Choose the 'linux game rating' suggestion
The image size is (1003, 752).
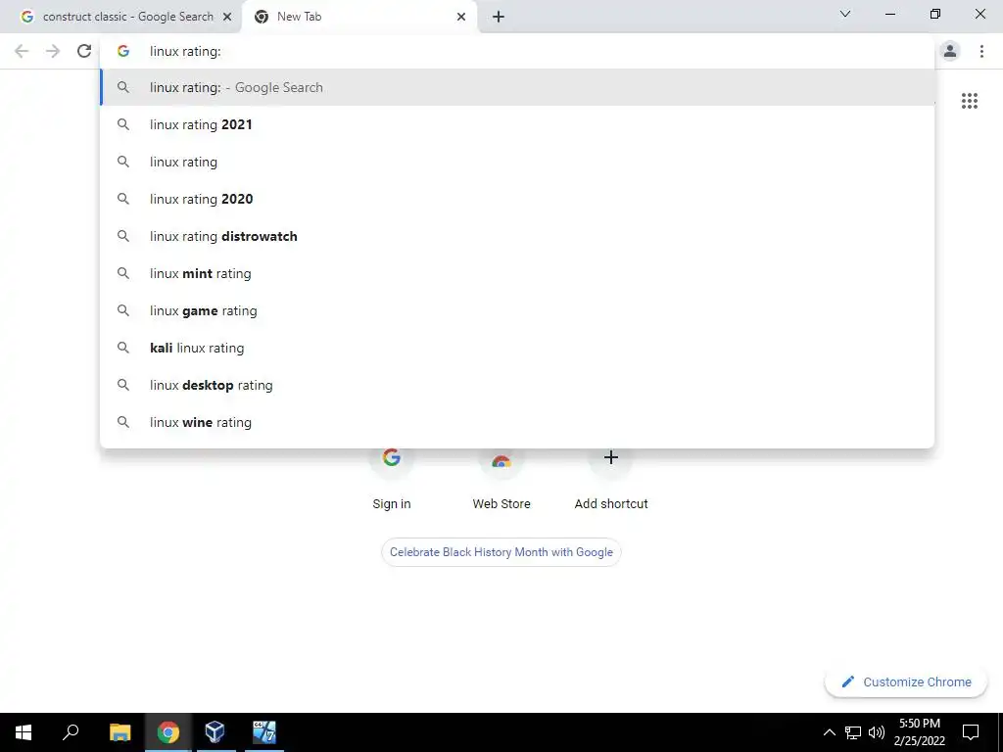point(517,310)
